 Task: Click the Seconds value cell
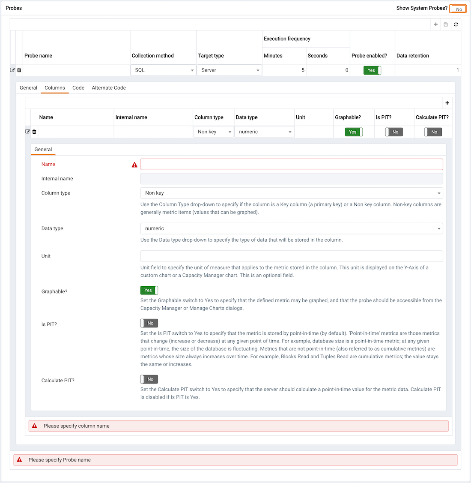(x=328, y=70)
